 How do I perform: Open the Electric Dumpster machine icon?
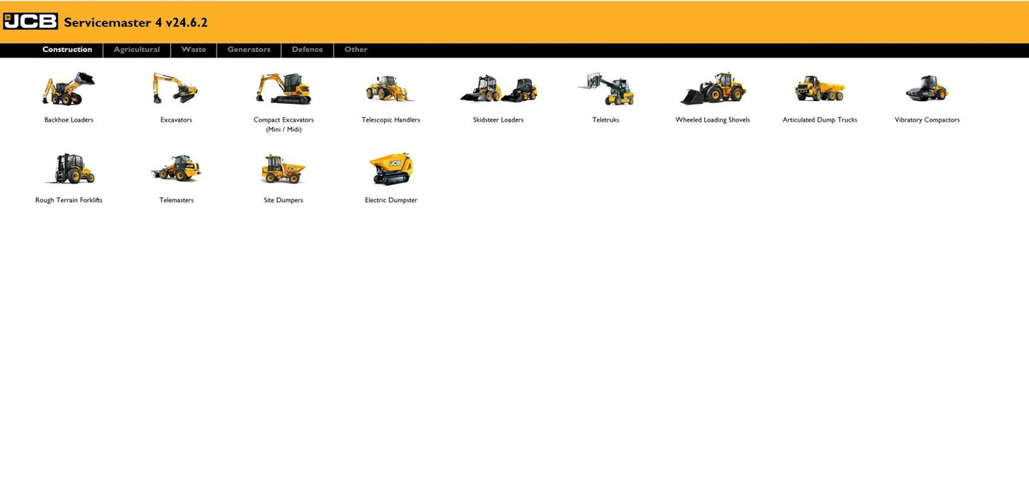click(391, 169)
